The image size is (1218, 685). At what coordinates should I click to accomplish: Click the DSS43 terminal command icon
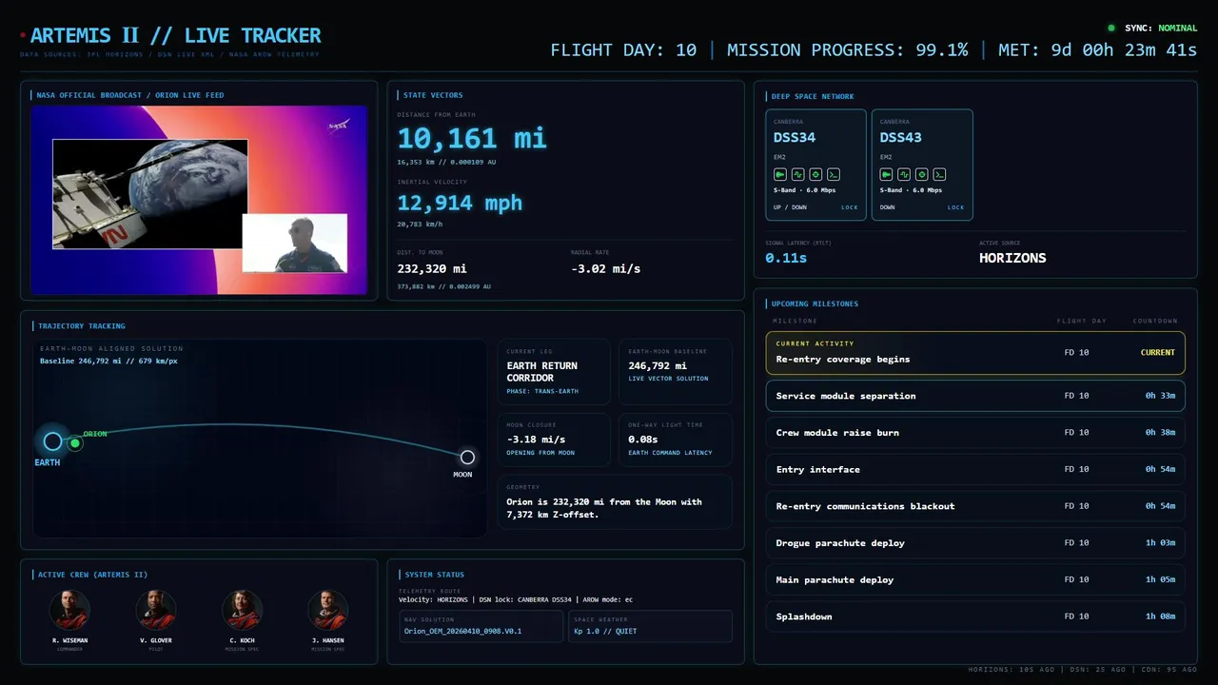(939, 174)
